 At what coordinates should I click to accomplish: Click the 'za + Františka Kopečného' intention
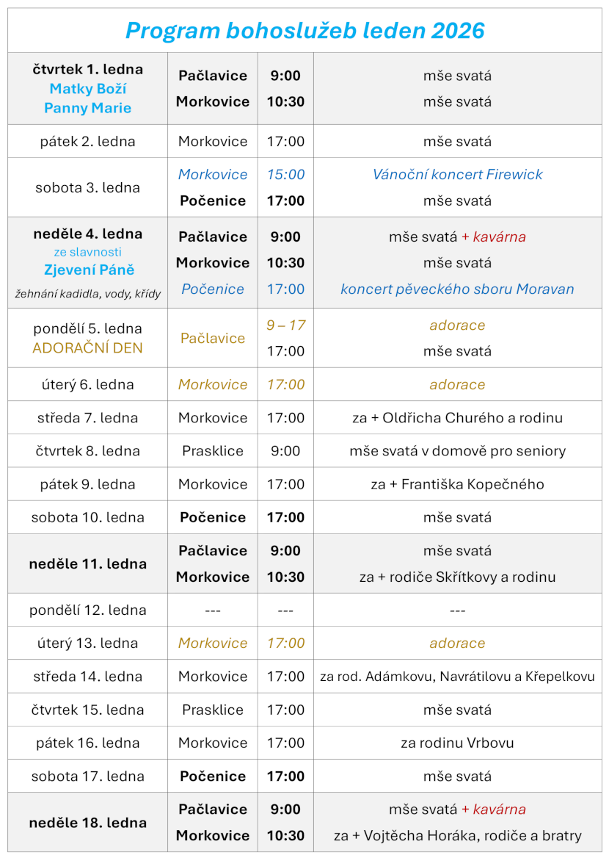[x=457, y=484]
